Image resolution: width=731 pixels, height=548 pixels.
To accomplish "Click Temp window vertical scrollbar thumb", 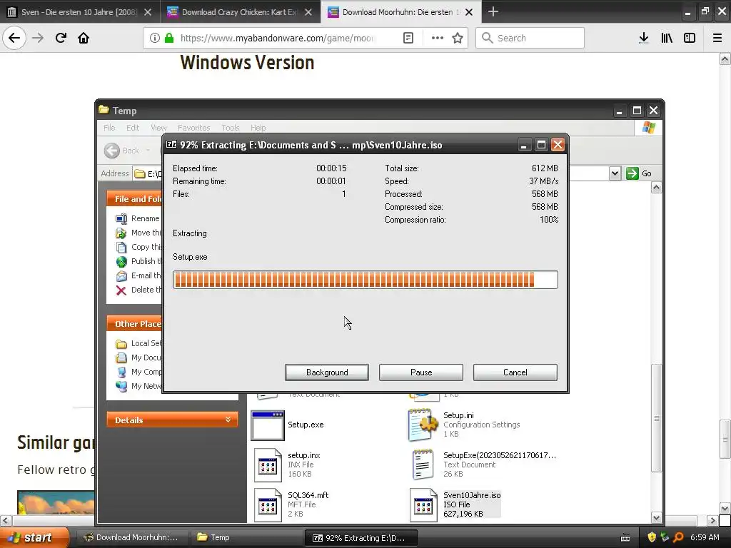I will (x=657, y=418).
